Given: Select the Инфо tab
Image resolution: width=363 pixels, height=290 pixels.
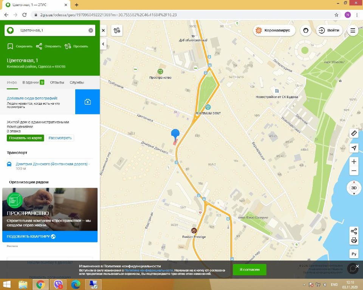Looking at the screenshot, I should (x=12, y=82).
